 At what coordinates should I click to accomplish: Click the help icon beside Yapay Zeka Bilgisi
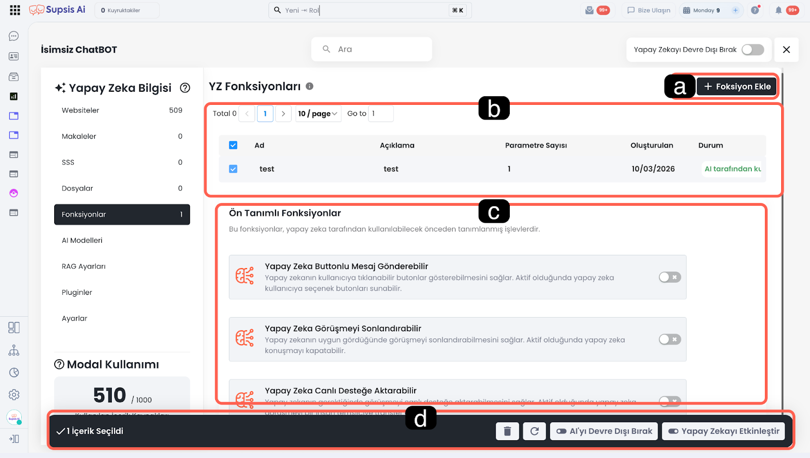(185, 88)
